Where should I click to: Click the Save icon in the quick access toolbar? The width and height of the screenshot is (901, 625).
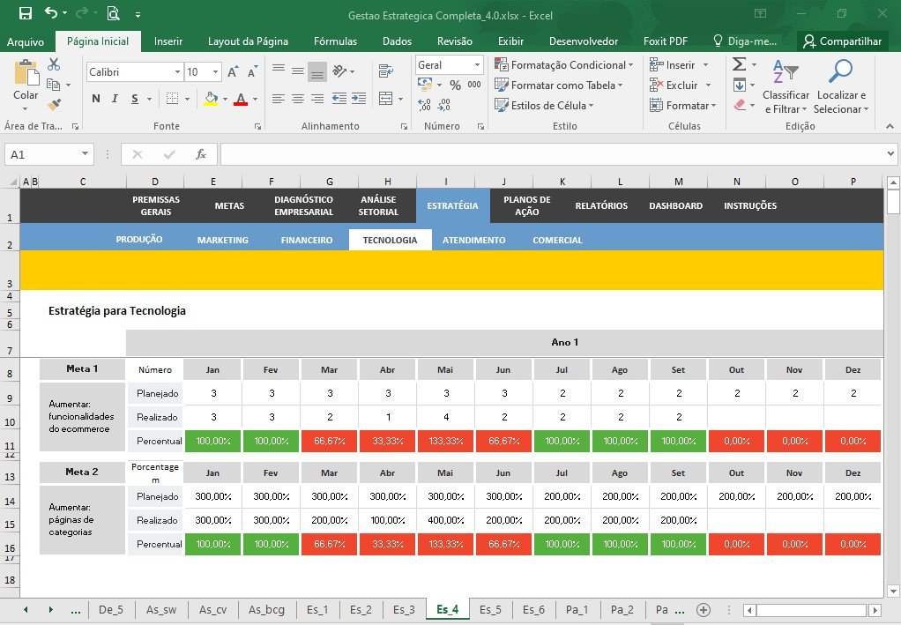pyautogui.click(x=26, y=13)
